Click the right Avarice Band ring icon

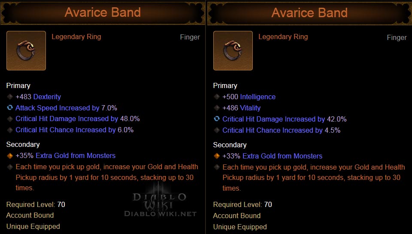233,51
